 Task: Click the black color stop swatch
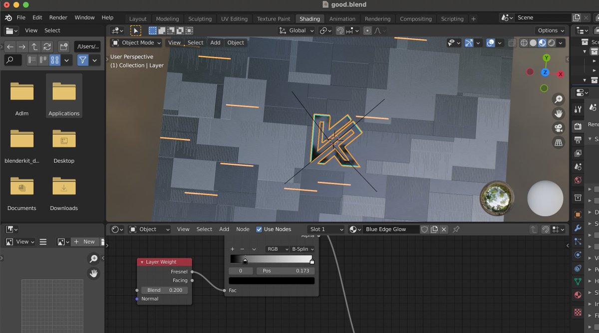(272, 281)
